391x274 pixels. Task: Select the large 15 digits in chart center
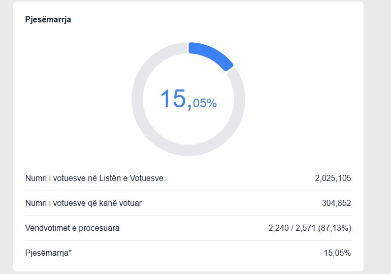173,99
